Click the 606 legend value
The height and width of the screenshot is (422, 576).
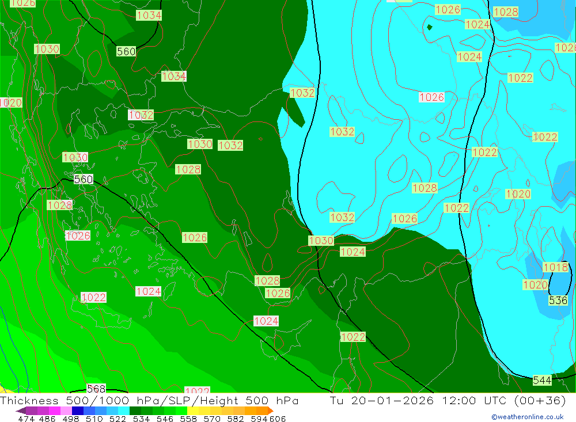(x=278, y=419)
